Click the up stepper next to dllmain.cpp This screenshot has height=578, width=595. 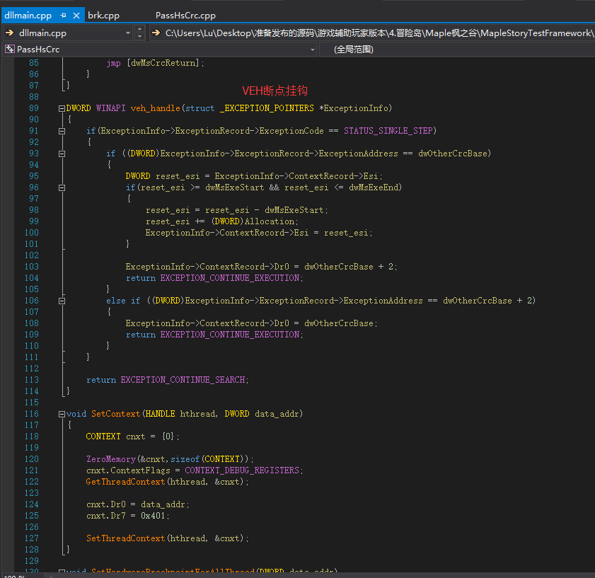click(139, 29)
